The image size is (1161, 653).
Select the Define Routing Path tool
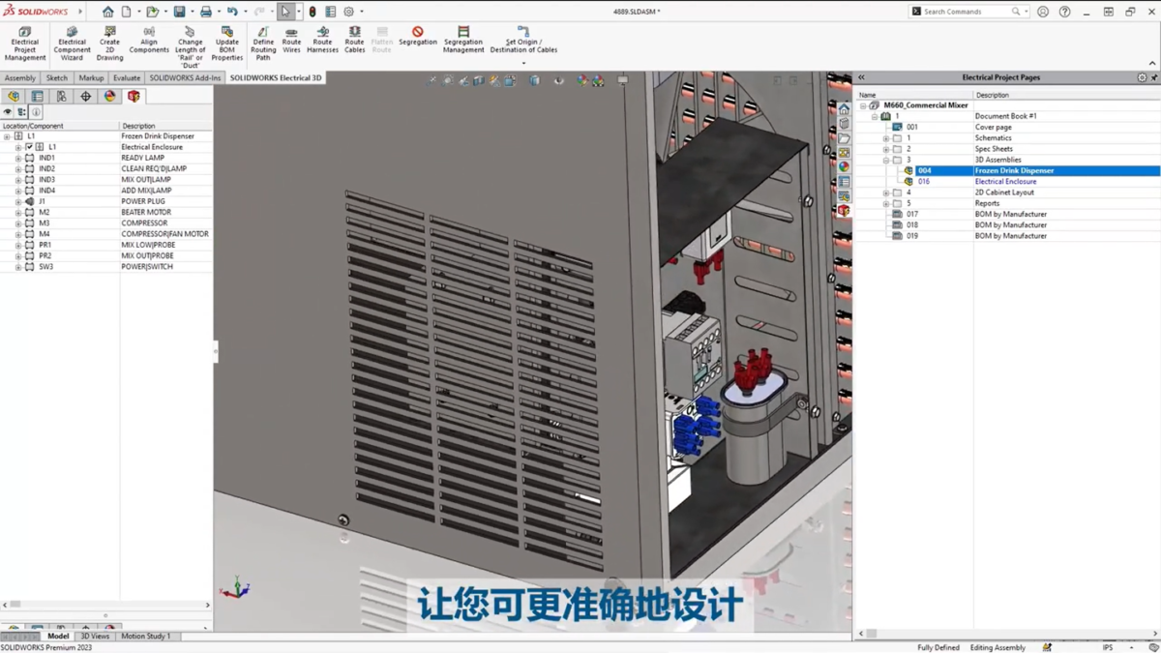click(263, 45)
